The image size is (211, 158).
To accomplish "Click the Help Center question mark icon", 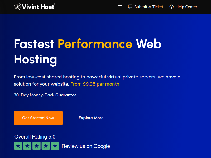I will (171, 7).
